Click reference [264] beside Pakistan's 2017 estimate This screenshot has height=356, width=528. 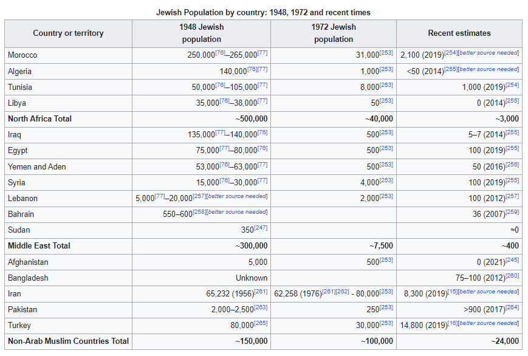(x=513, y=307)
